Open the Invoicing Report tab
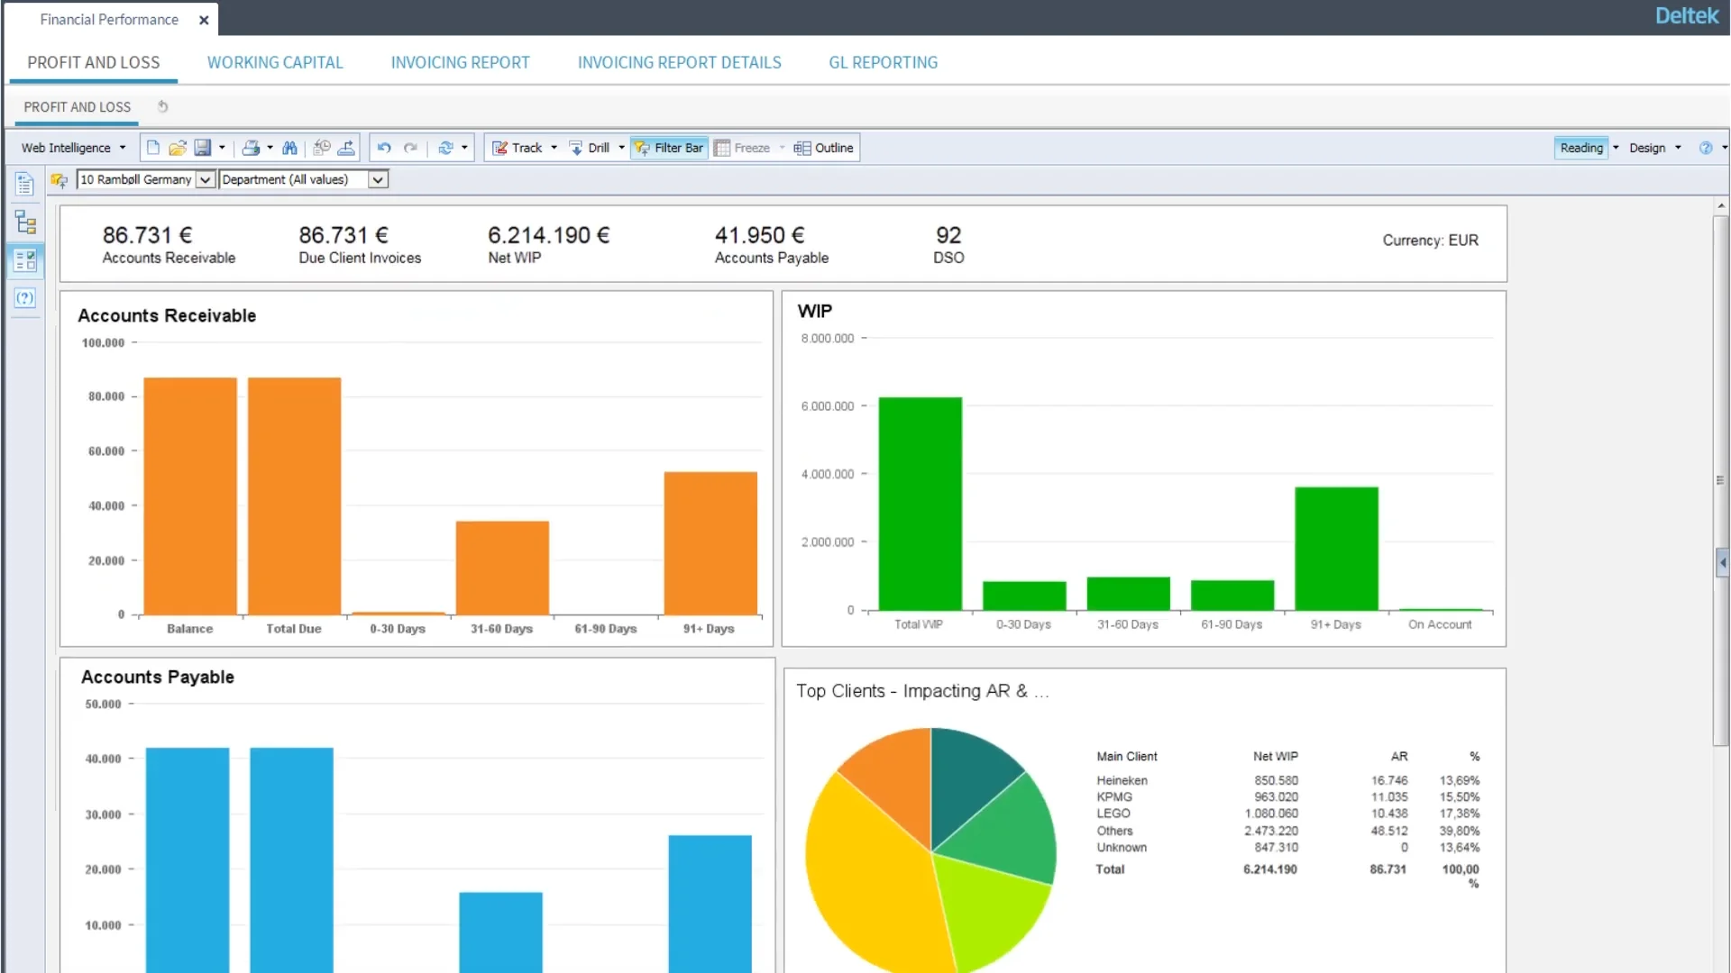 [460, 62]
